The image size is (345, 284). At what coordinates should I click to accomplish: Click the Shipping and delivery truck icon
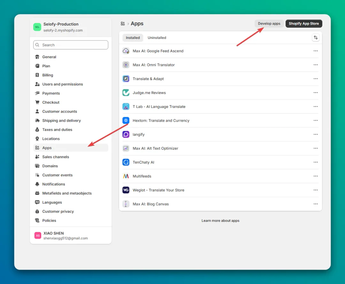(x=37, y=120)
